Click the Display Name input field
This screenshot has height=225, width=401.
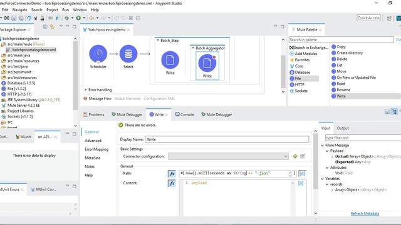click(x=227, y=139)
